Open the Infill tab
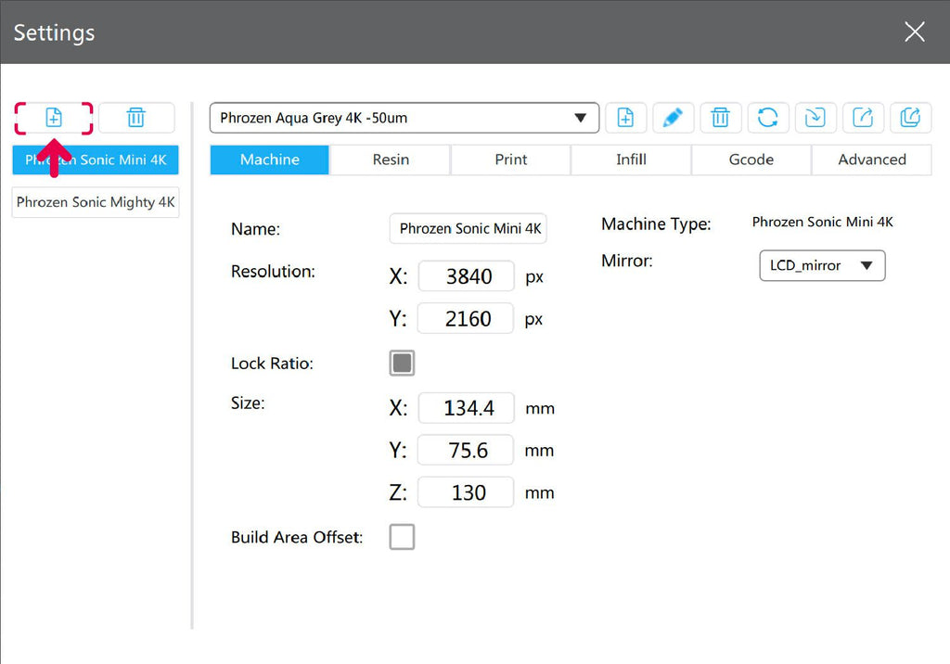The height and width of the screenshot is (664, 950). [x=631, y=160]
